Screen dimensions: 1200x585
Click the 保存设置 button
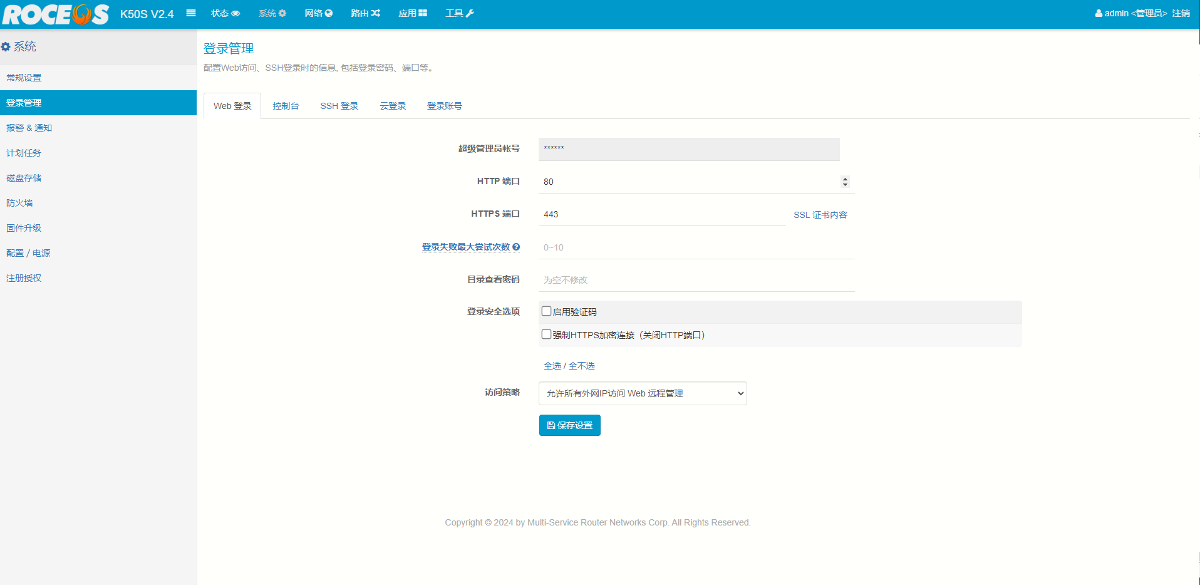coord(569,425)
